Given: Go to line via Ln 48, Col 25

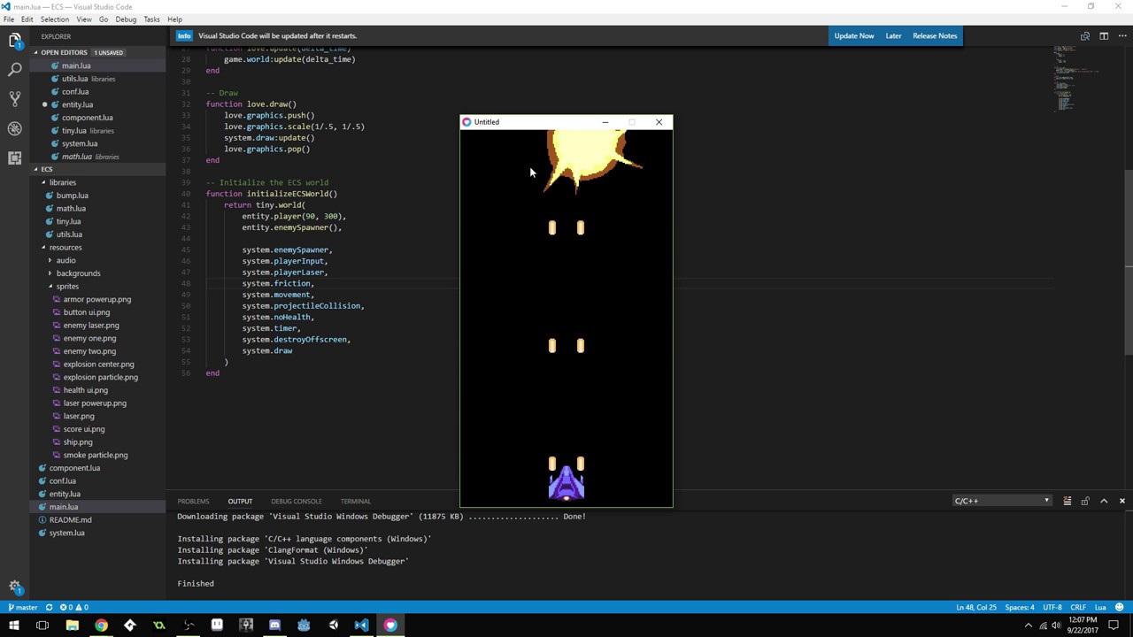Looking at the screenshot, I should pos(976,608).
